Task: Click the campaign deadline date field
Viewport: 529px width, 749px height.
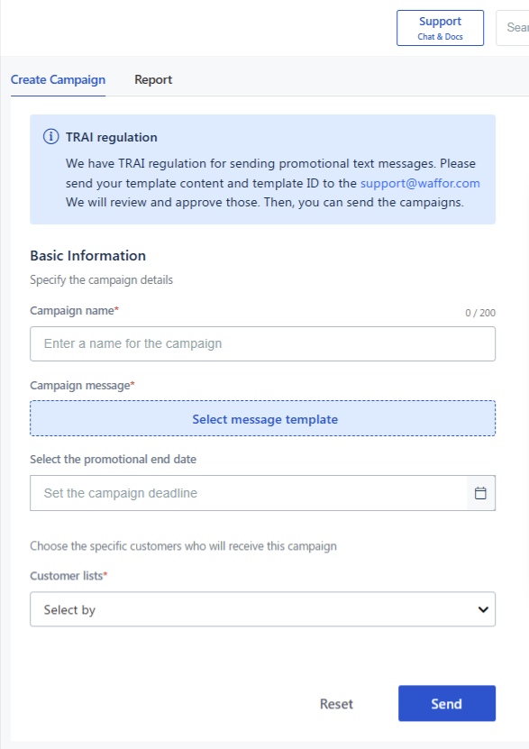Action: coord(248,493)
